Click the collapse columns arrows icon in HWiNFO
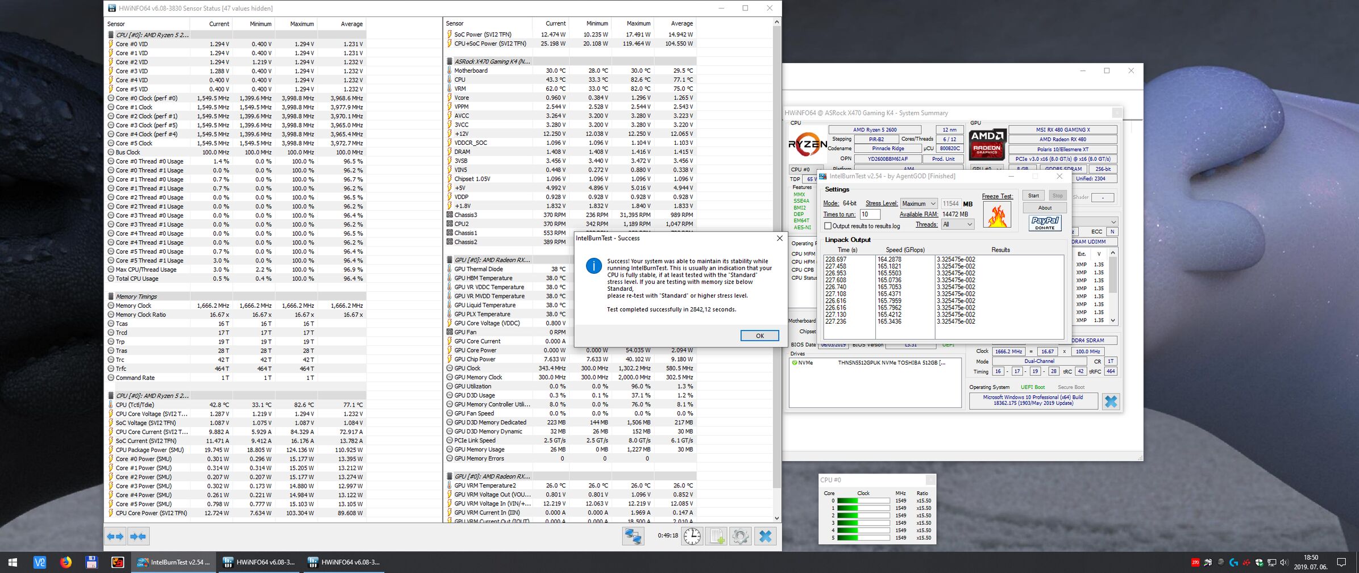 point(138,536)
